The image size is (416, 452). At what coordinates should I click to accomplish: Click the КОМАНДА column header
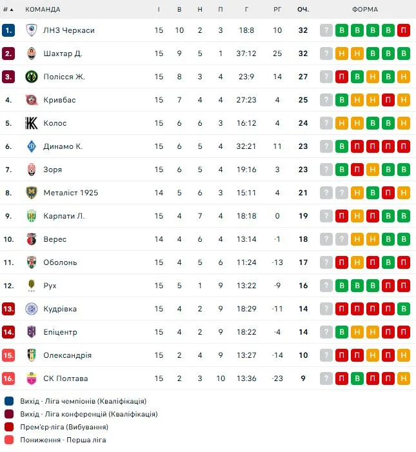click(43, 10)
